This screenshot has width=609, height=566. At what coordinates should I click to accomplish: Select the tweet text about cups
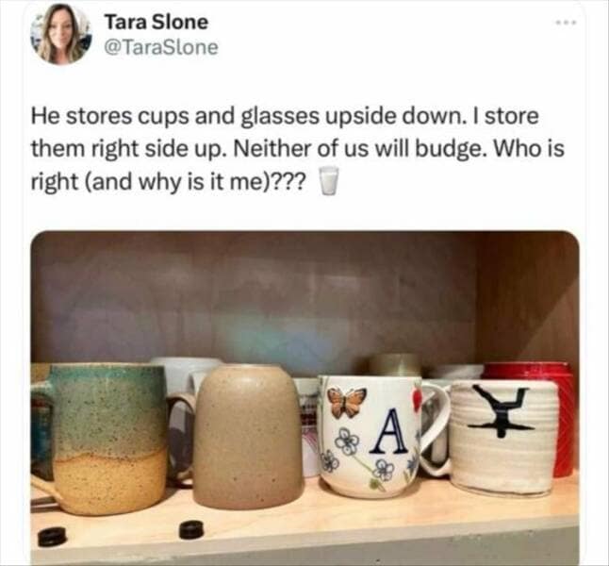click(297, 149)
